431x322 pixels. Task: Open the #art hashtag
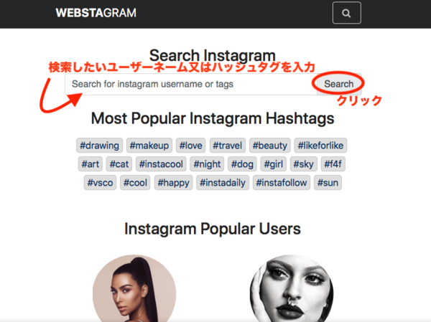tap(91, 164)
